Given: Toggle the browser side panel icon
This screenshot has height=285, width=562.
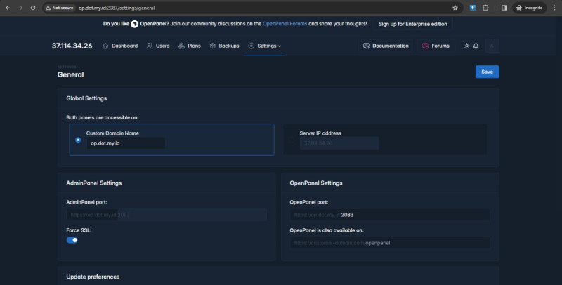Looking at the screenshot, I should tap(504, 8).
